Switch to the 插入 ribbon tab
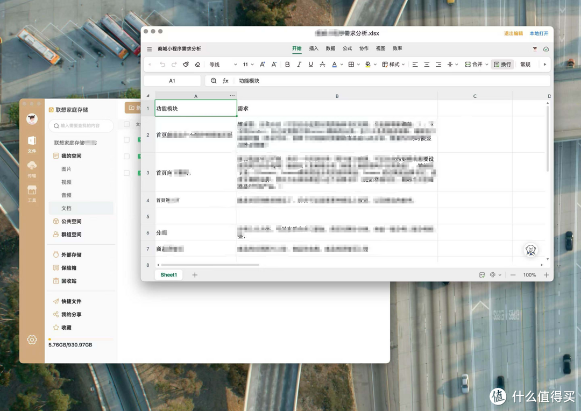Screen dimensions: 581x411 (314, 48)
